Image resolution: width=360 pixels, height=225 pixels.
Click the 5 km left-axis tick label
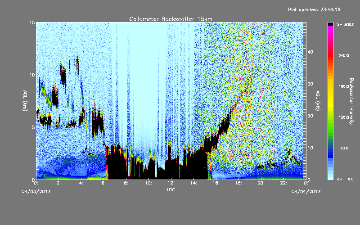point(33,127)
